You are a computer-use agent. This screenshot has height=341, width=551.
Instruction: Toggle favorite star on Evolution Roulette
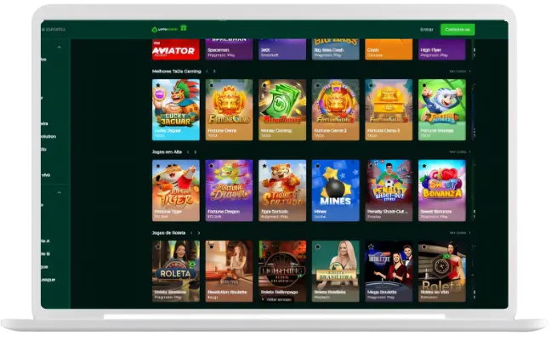[x=211, y=247]
